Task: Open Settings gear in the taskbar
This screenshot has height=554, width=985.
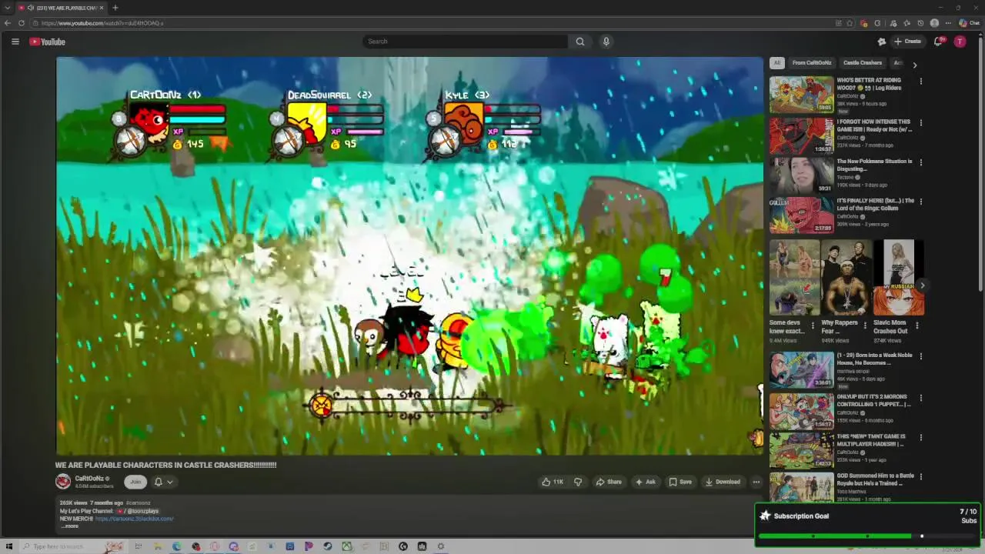Action: [441, 546]
